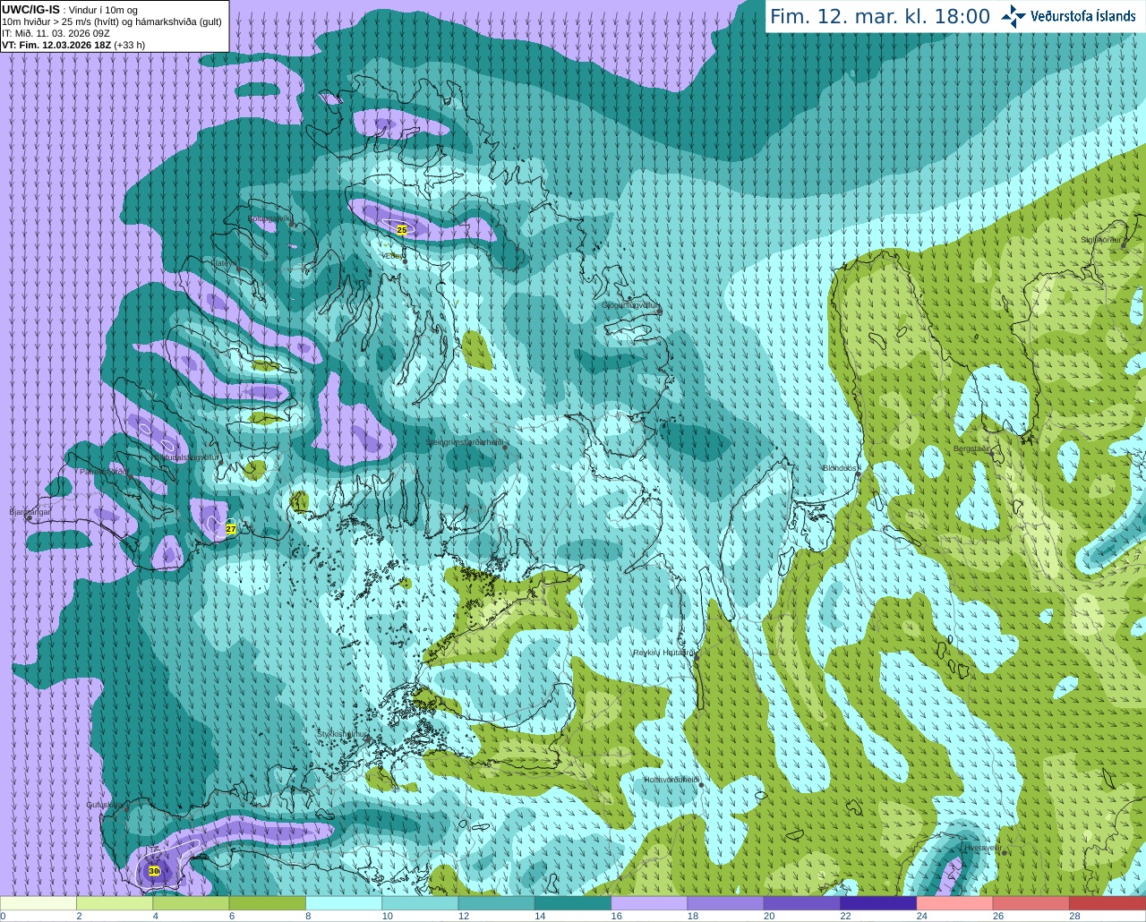
Task: Pick the dark teal 14–16 legend swatch
Action: click(572, 903)
